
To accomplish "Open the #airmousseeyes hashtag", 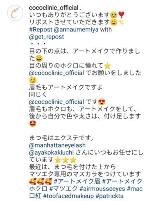I will pyautogui.click(x=102, y=188).
